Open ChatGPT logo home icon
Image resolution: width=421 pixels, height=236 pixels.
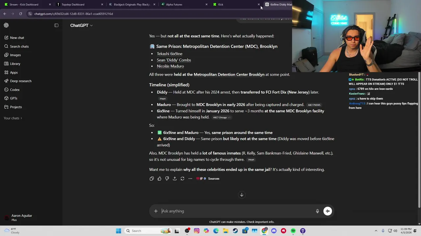[x=6, y=25]
